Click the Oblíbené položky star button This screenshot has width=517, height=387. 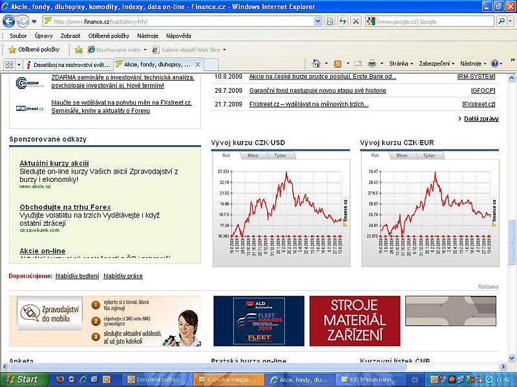pos(34,50)
